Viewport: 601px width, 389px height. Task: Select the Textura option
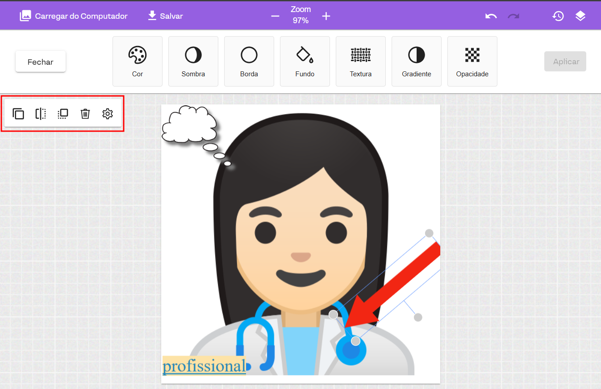pyautogui.click(x=361, y=62)
